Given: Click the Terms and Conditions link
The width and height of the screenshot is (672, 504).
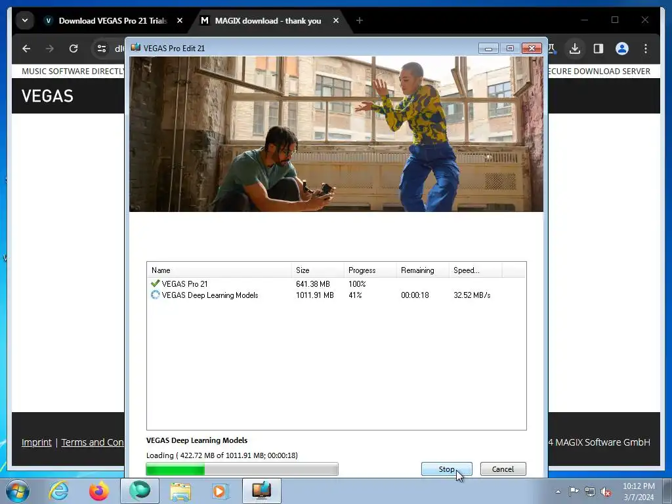Looking at the screenshot, I should point(93,442).
